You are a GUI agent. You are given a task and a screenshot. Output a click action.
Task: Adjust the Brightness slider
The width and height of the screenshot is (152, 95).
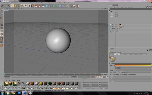(133, 68)
